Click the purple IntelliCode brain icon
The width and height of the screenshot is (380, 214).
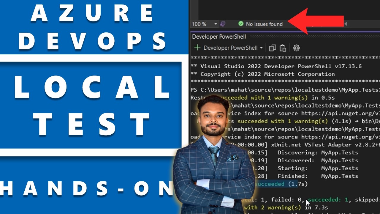223,24
